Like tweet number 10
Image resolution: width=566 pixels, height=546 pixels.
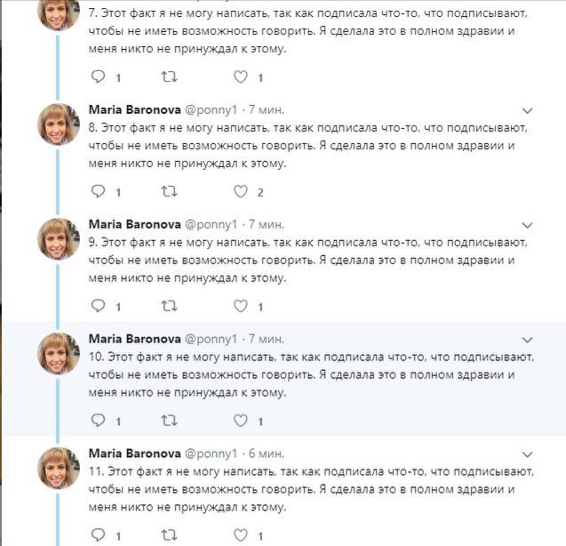point(241,421)
